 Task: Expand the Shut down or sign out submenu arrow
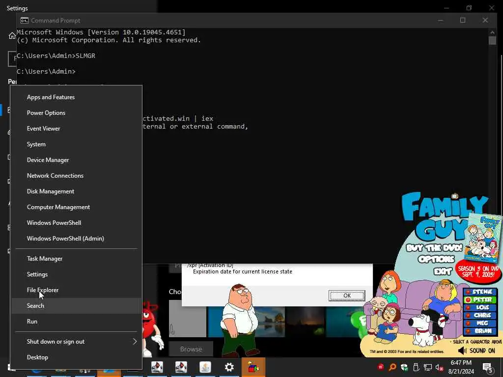pos(135,342)
